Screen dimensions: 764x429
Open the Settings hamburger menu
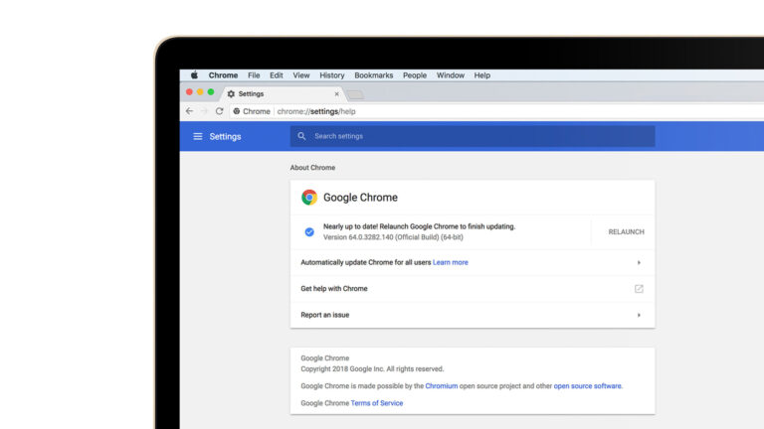197,136
